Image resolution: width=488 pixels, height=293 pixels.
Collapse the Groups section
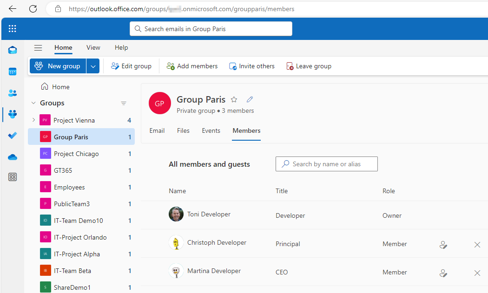(33, 103)
